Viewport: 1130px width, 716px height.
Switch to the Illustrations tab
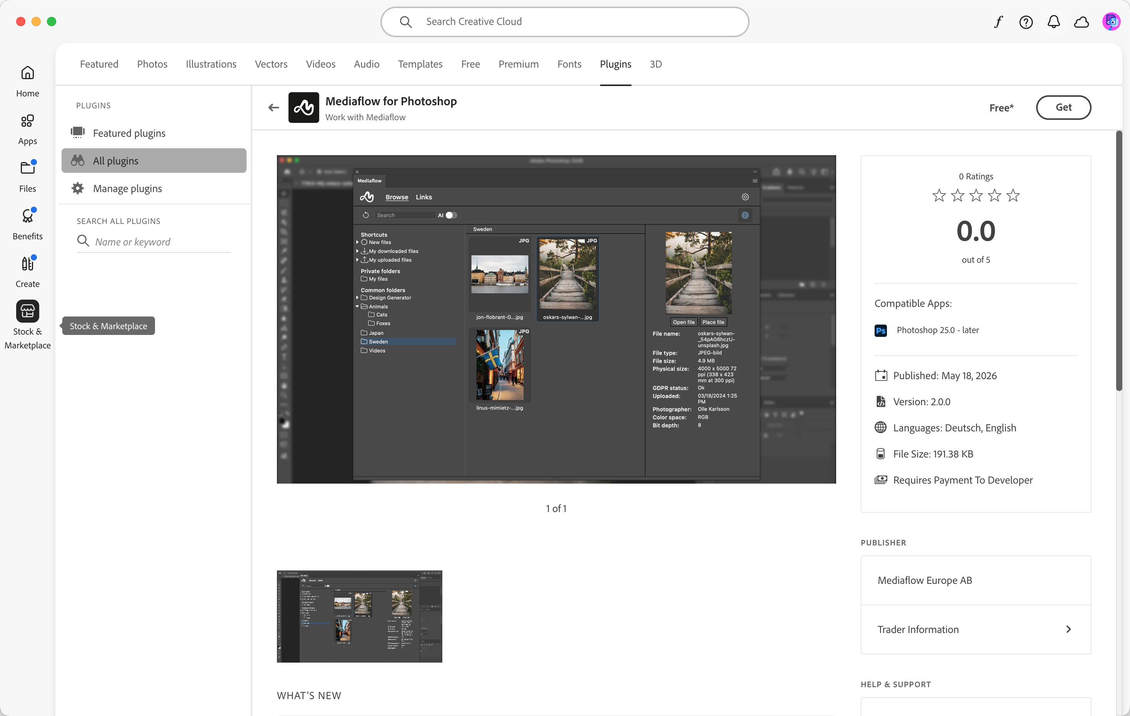[x=211, y=64]
